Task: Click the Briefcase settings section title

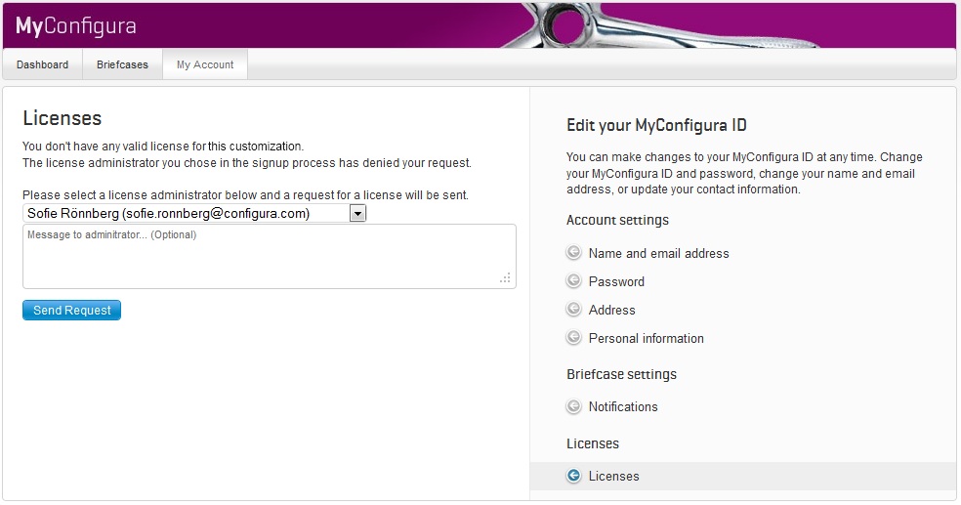Action: point(621,374)
